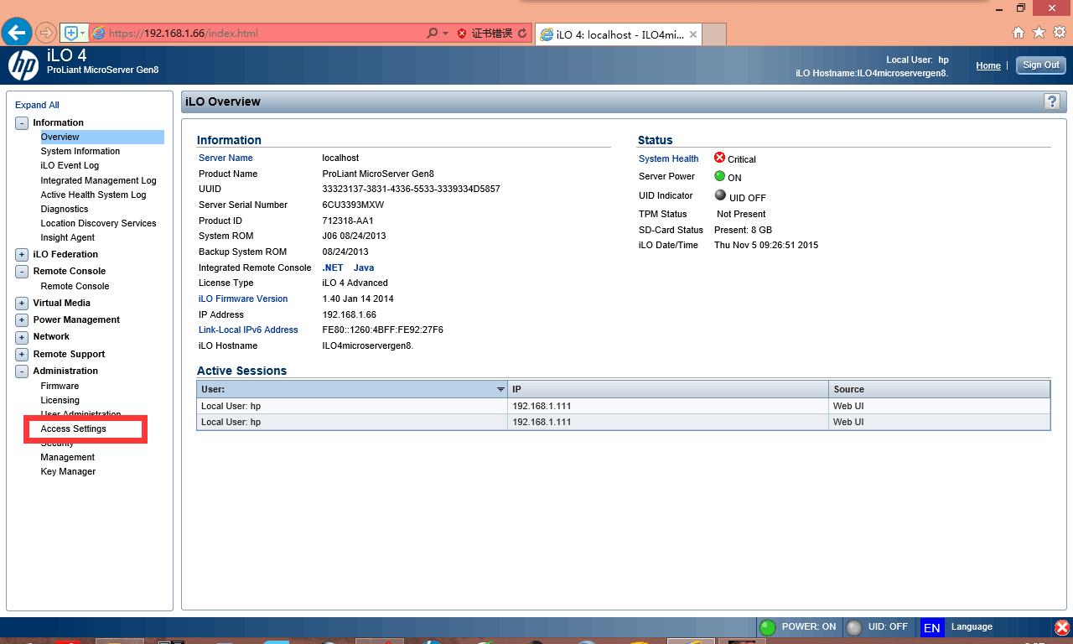Open the address bar search dropdown arrow
The height and width of the screenshot is (644, 1073).
click(445, 34)
